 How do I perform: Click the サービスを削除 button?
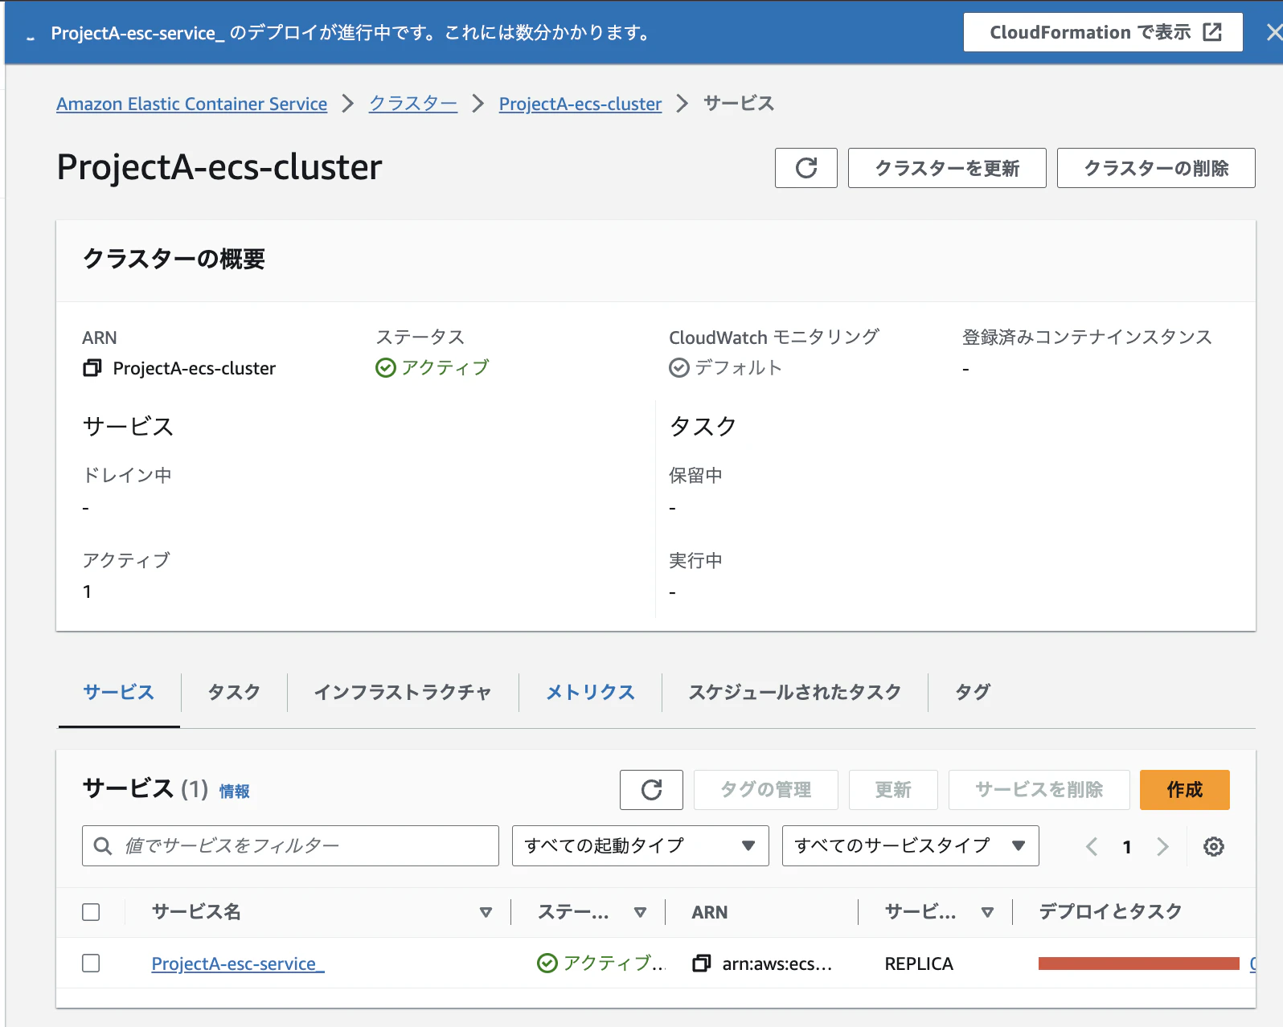pyautogui.click(x=1039, y=790)
